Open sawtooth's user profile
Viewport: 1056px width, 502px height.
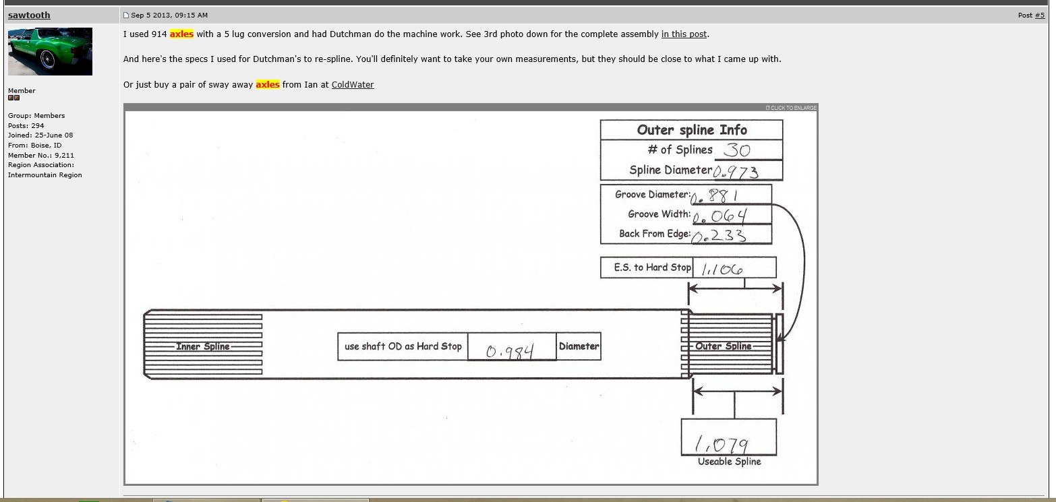pos(29,15)
